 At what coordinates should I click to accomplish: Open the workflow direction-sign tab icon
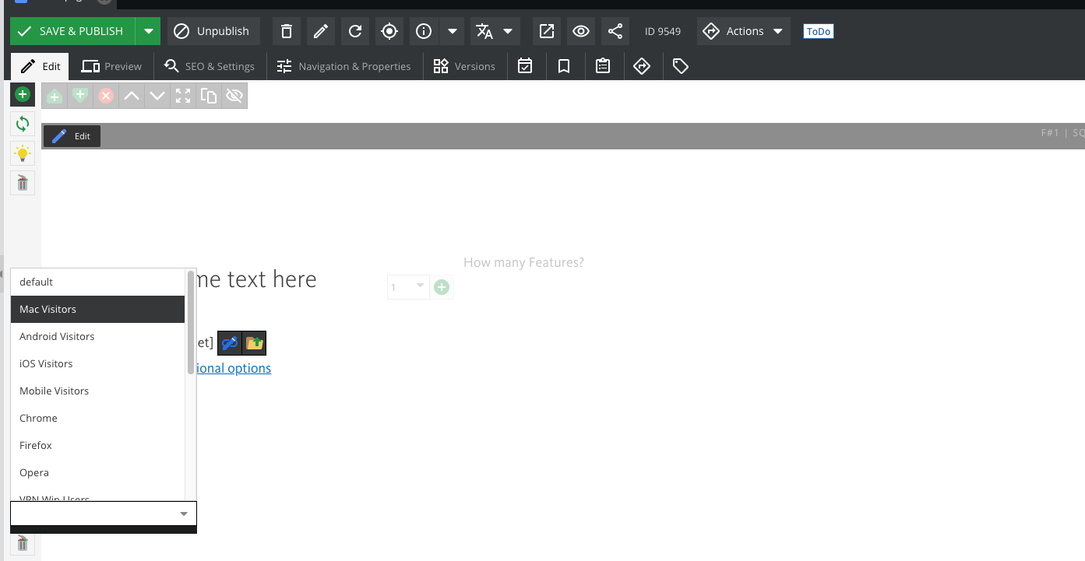[642, 66]
